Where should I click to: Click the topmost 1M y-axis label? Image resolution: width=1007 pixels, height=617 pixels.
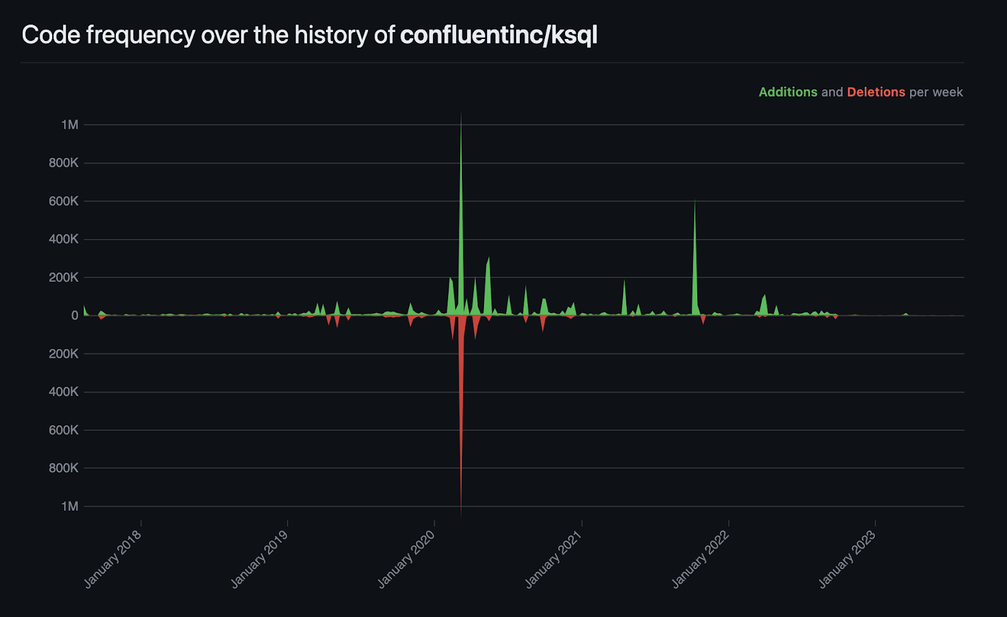coord(70,125)
